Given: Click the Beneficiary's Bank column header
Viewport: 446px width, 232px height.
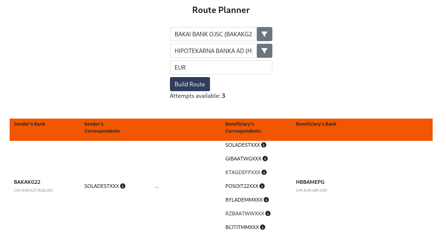Looking at the screenshot, I should 316,124.
